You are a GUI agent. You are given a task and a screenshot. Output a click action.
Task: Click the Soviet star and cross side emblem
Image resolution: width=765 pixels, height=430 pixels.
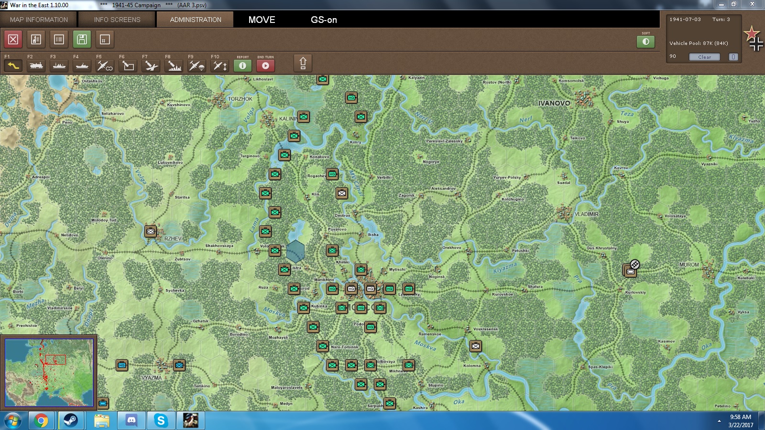754,38
